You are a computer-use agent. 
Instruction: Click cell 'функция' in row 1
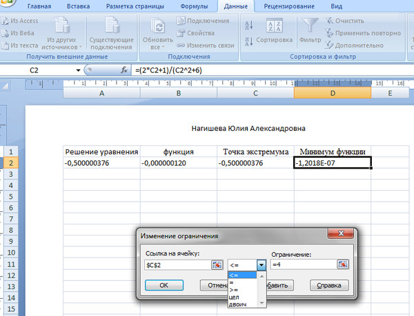(179, 151)
